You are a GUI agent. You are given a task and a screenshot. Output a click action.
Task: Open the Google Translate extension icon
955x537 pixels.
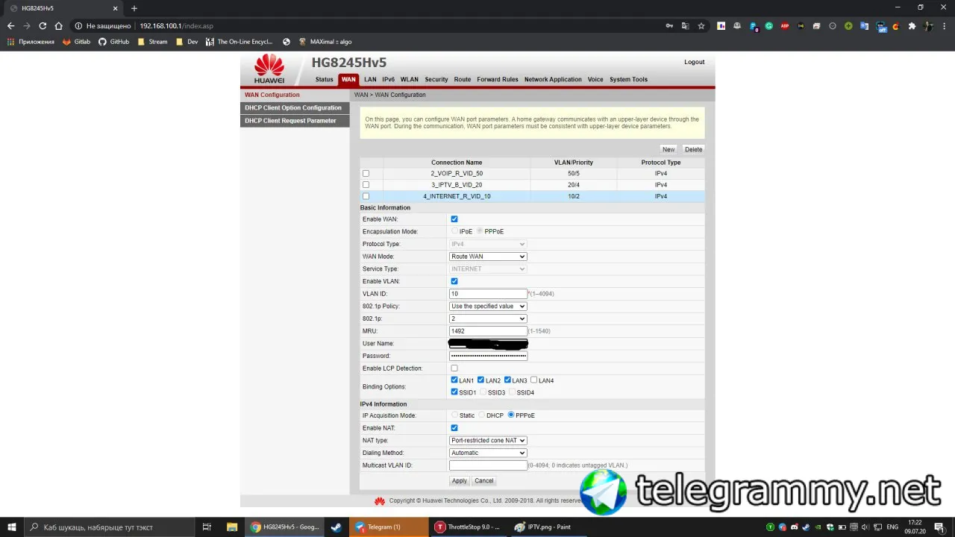(865, 25)
